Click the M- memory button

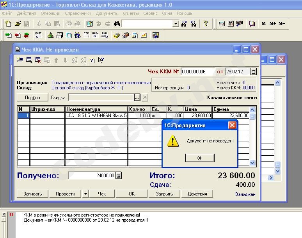pos(282,23)
